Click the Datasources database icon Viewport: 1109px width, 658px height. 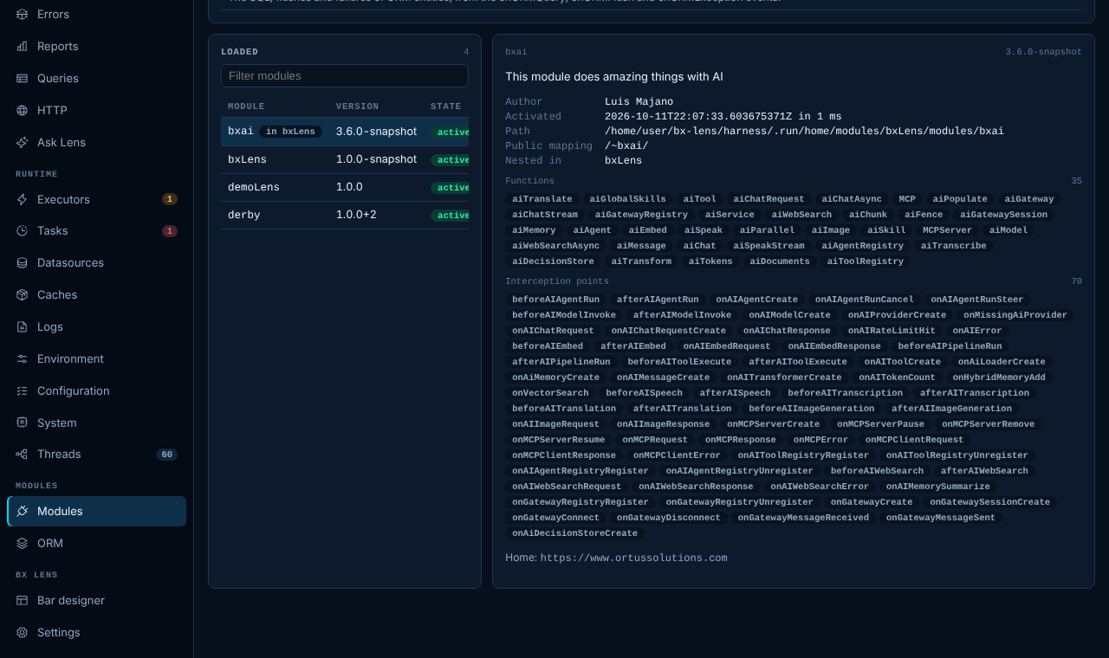[x=22, y=262]
